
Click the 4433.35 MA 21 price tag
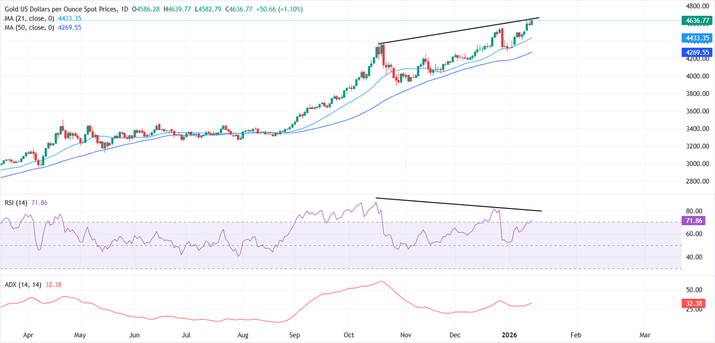[x=695, y=38]
